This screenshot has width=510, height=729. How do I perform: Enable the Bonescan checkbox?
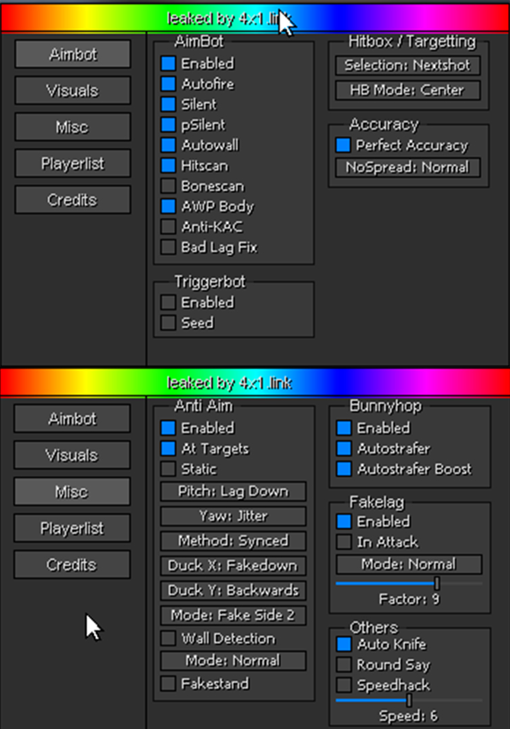[x=168, y=186]
